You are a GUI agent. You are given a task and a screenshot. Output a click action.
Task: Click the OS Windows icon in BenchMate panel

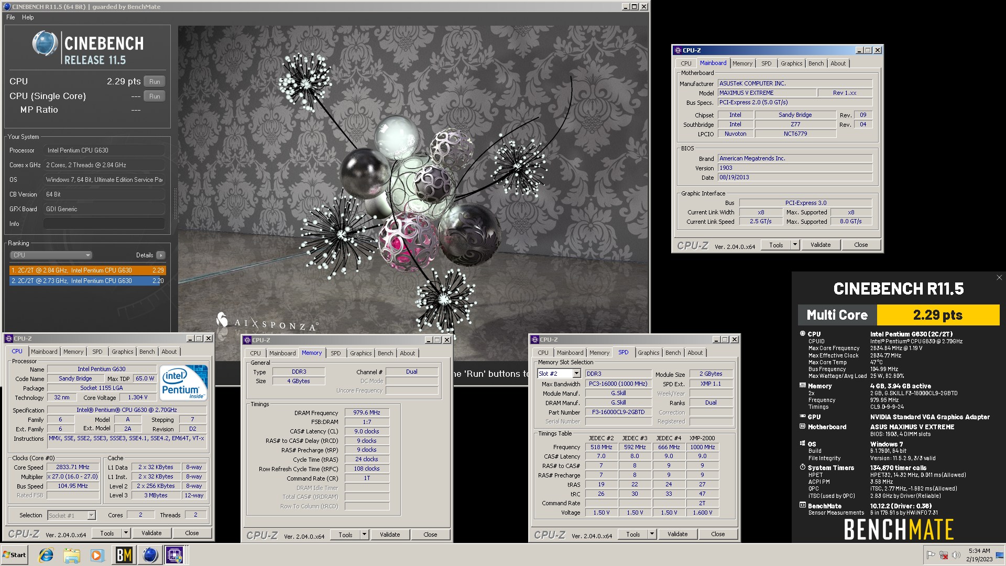click(x=802, y=444)
